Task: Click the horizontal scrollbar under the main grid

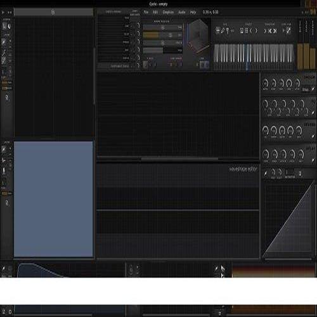Action: click(179, 158)
